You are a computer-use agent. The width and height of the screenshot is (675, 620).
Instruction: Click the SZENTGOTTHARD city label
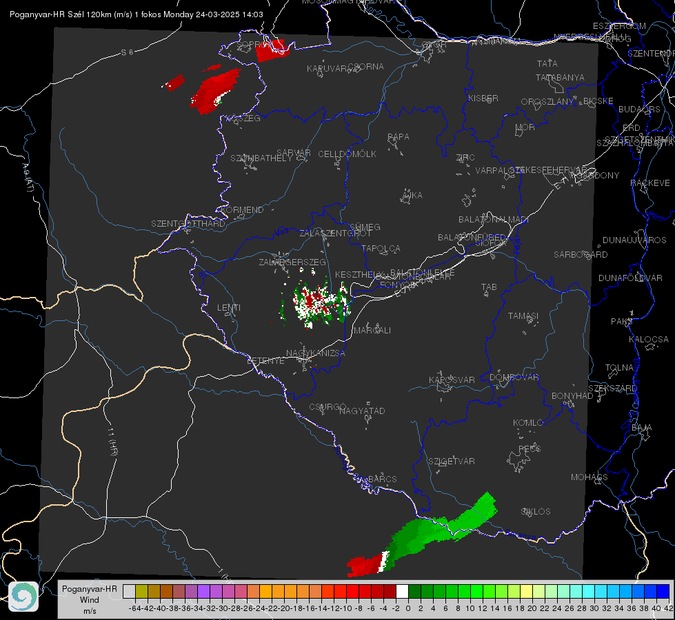188,224
